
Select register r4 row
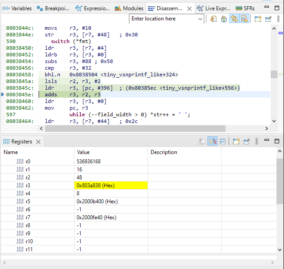138,193
